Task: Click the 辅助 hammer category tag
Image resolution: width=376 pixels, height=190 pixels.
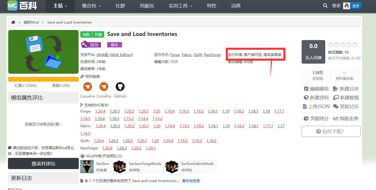Action: (91, 45)
